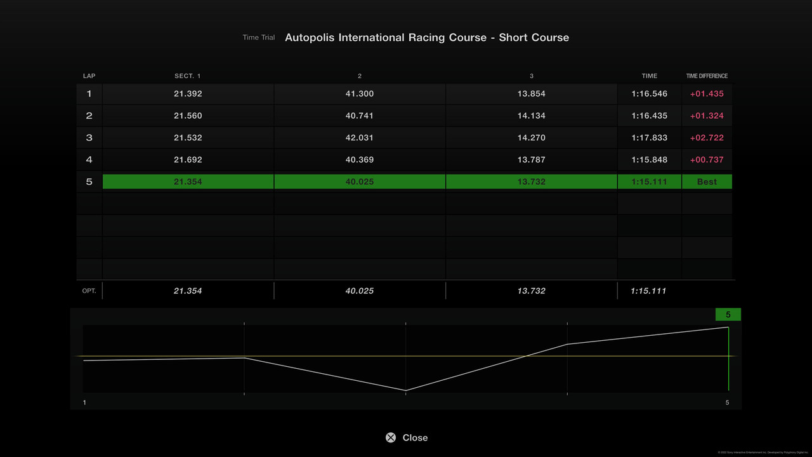The image size is (812, 457).
Task: Select lap 1 sector 3 time 13.854
Action: pos(532,94)
